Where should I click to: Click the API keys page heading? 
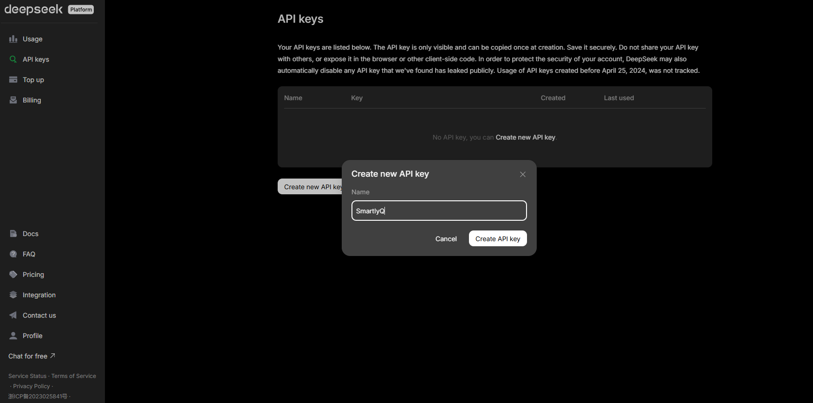pos(300,19)
